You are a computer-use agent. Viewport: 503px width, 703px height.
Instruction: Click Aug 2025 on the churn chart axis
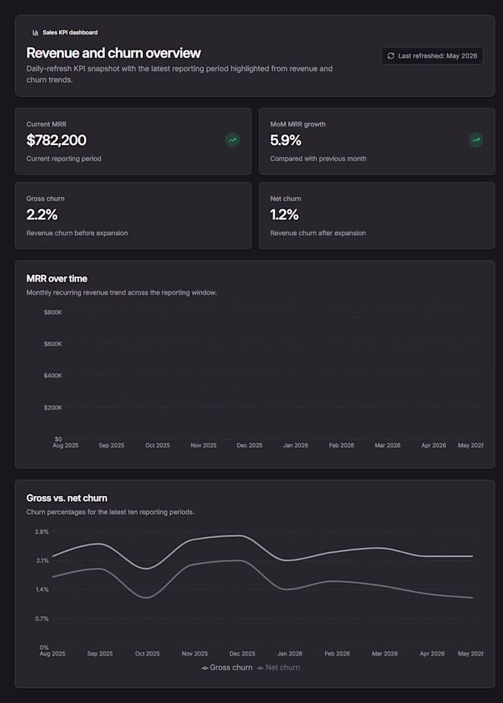coord(52,653)
